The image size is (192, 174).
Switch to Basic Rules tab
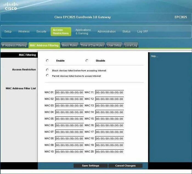coord(70,45)
